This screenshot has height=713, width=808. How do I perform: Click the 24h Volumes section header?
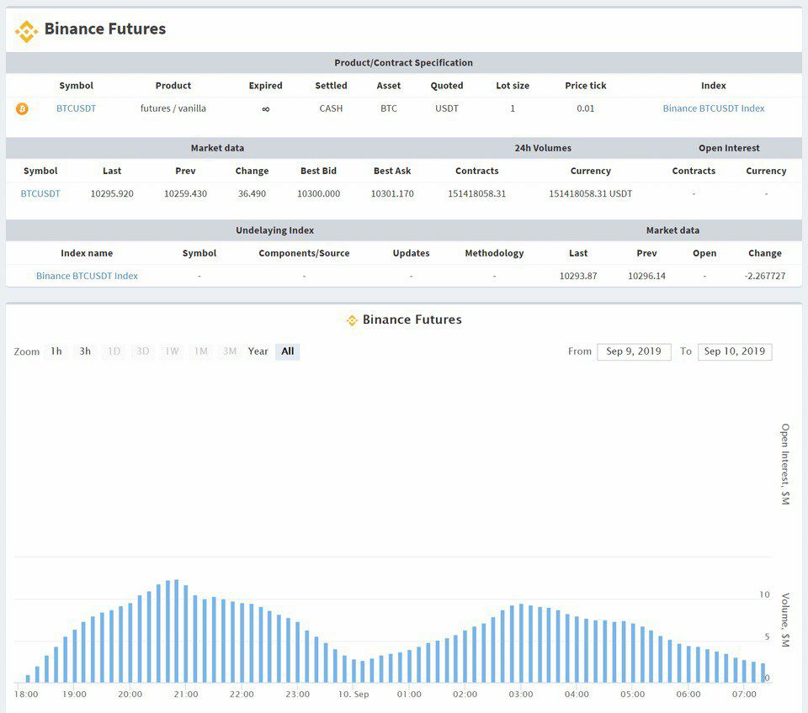[x=543, y=148]
